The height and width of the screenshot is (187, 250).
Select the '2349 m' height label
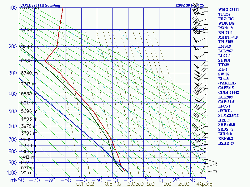[x=29, y=146]
